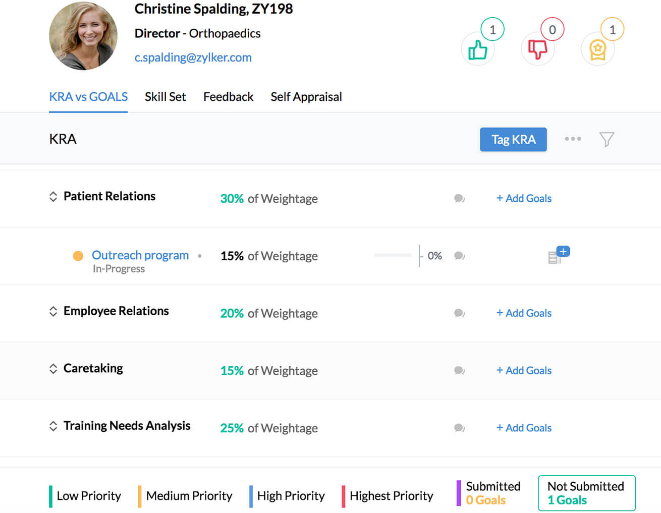Open the three-dot more options menu
The height and width of the screenshot is (513, 661).
click(x=573, y=139)
